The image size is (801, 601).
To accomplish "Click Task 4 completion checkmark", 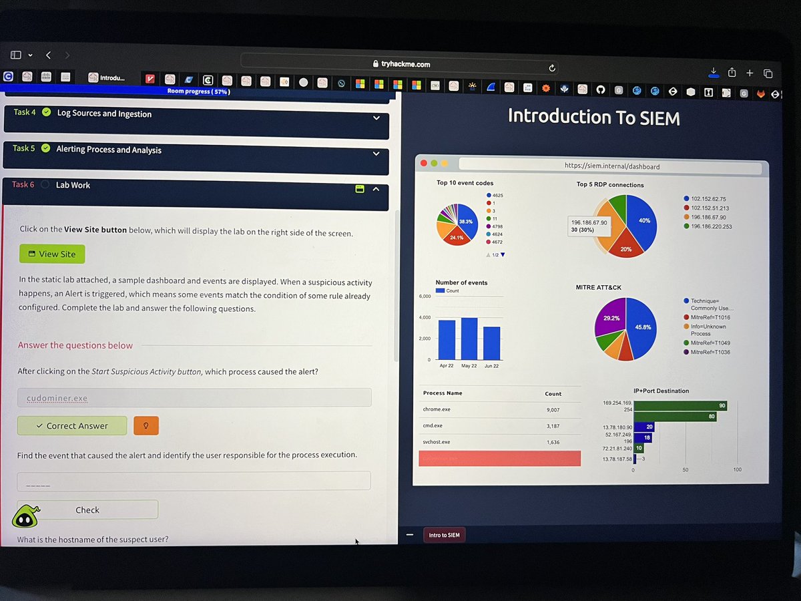I will tap(46, 113).
